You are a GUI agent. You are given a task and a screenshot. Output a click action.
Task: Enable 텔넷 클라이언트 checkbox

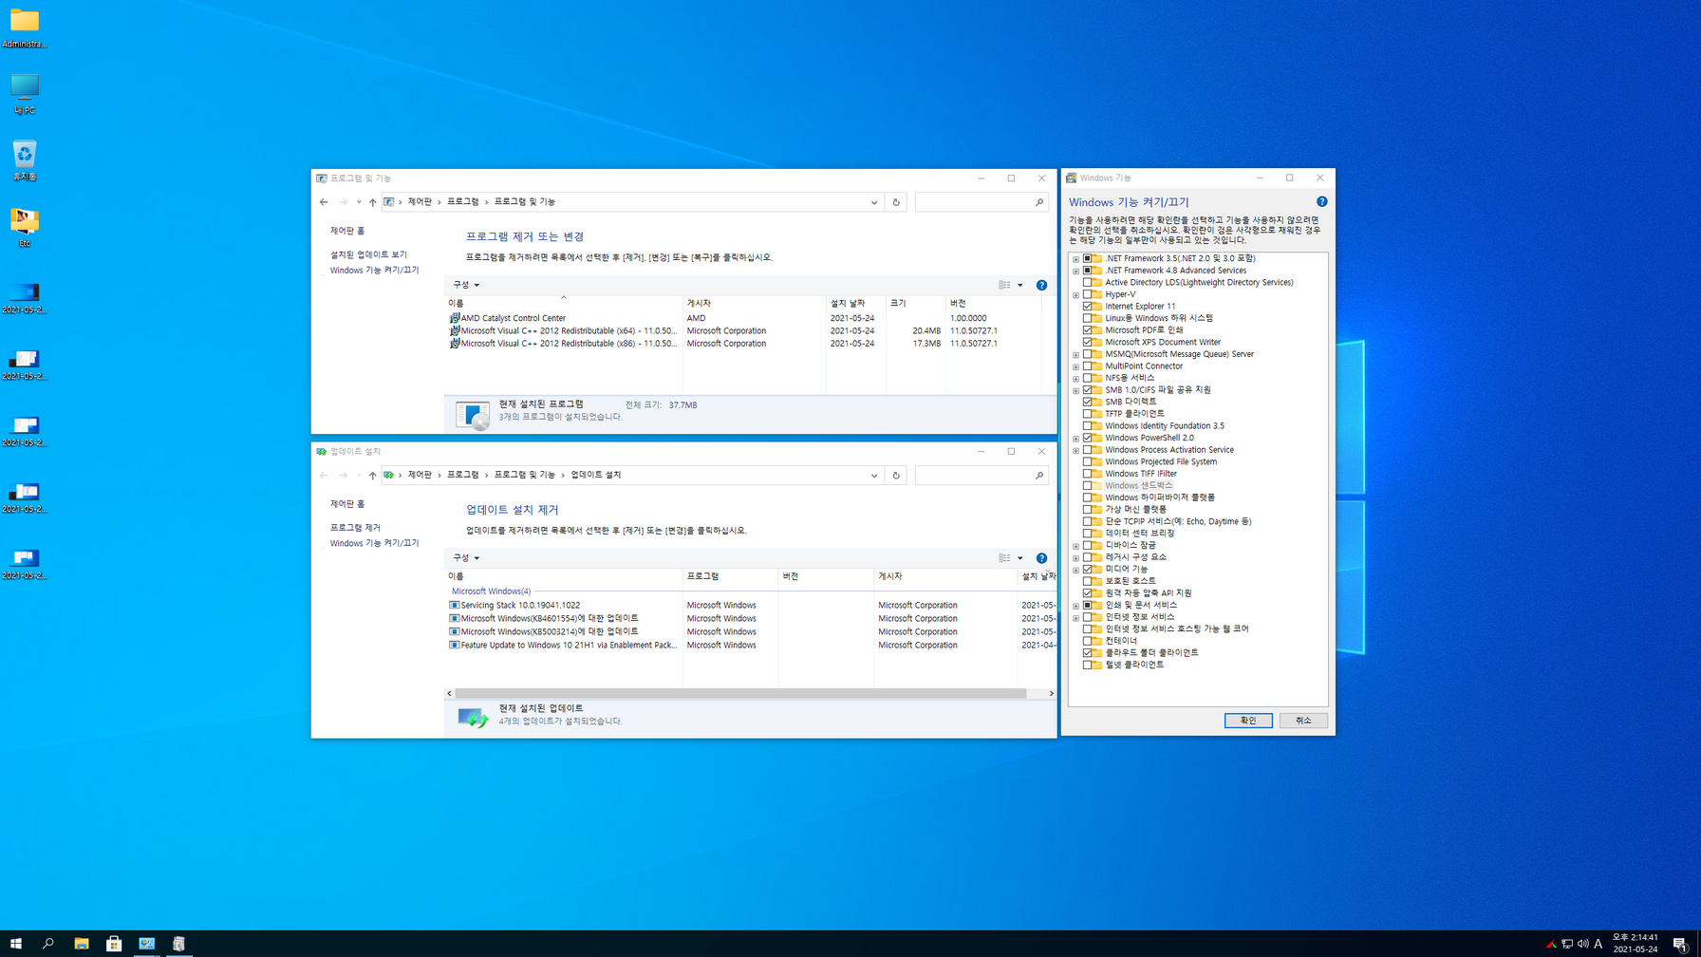coord(1088,665)
